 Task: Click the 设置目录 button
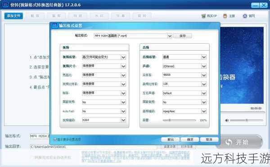[x=170, y=146]
